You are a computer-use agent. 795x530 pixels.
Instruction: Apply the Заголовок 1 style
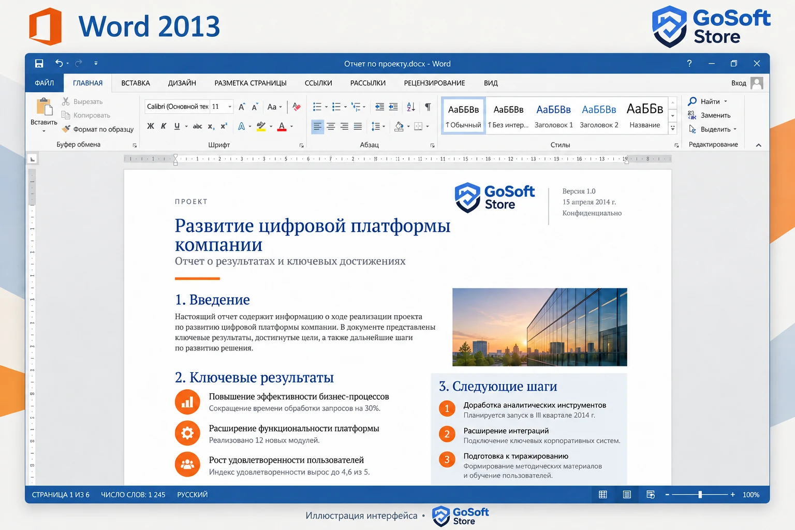pyautogui.click(x=554, y=116)
